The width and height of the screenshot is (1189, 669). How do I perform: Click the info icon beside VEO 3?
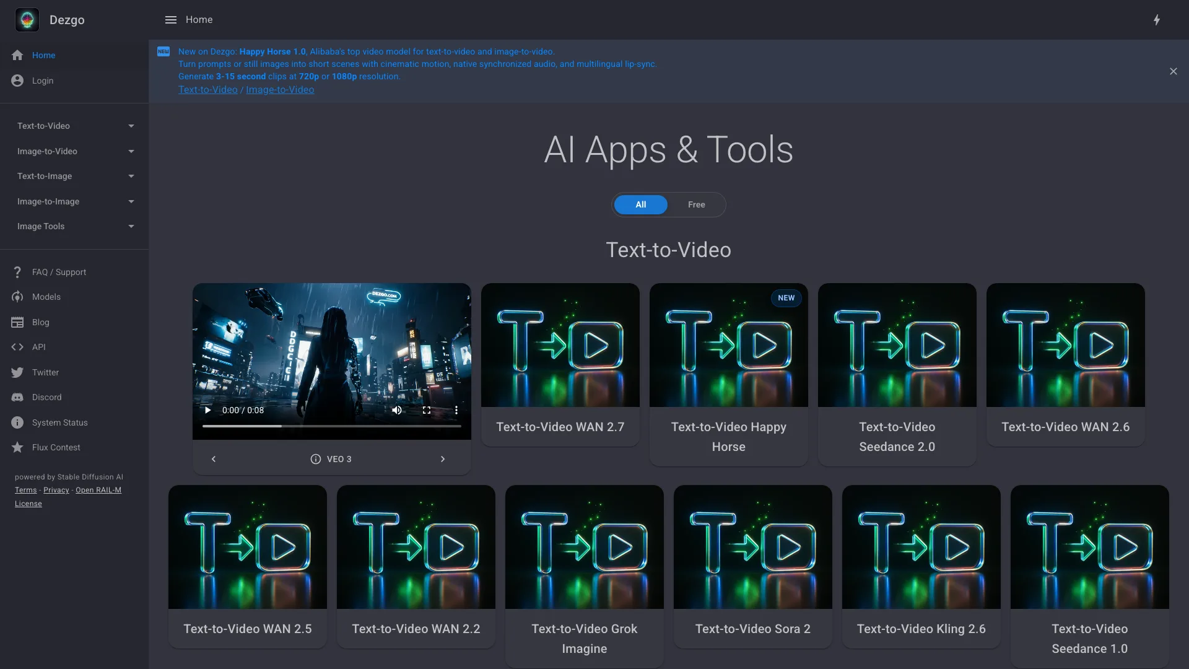316,459
